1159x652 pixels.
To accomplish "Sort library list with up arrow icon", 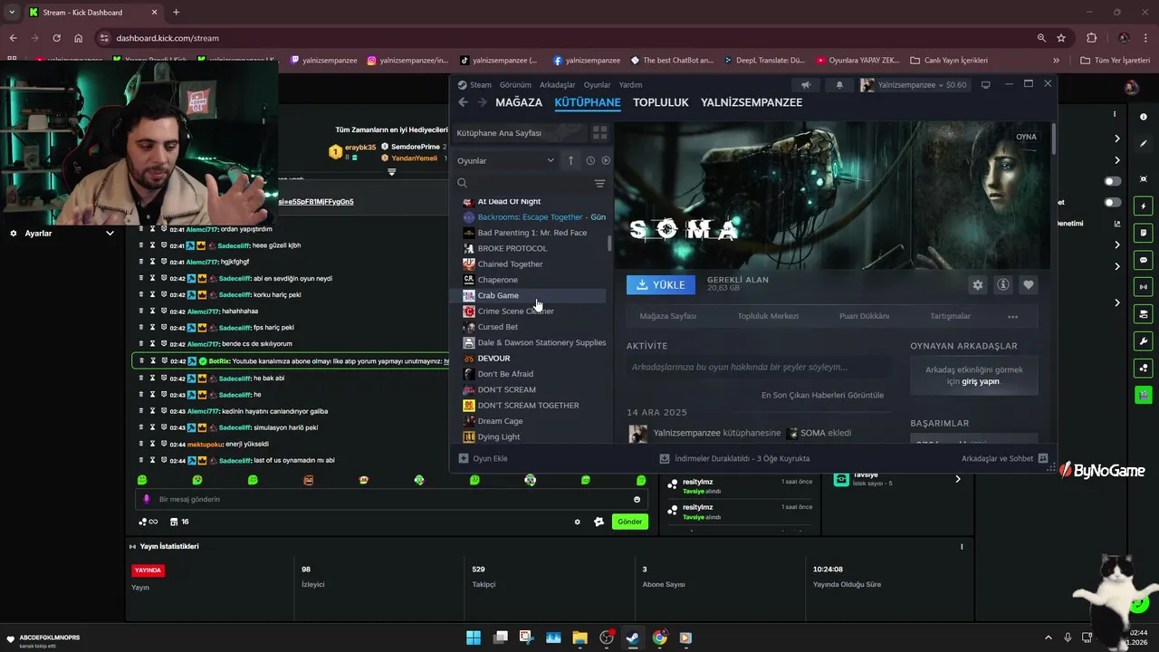I will click(x=570, y=160).
